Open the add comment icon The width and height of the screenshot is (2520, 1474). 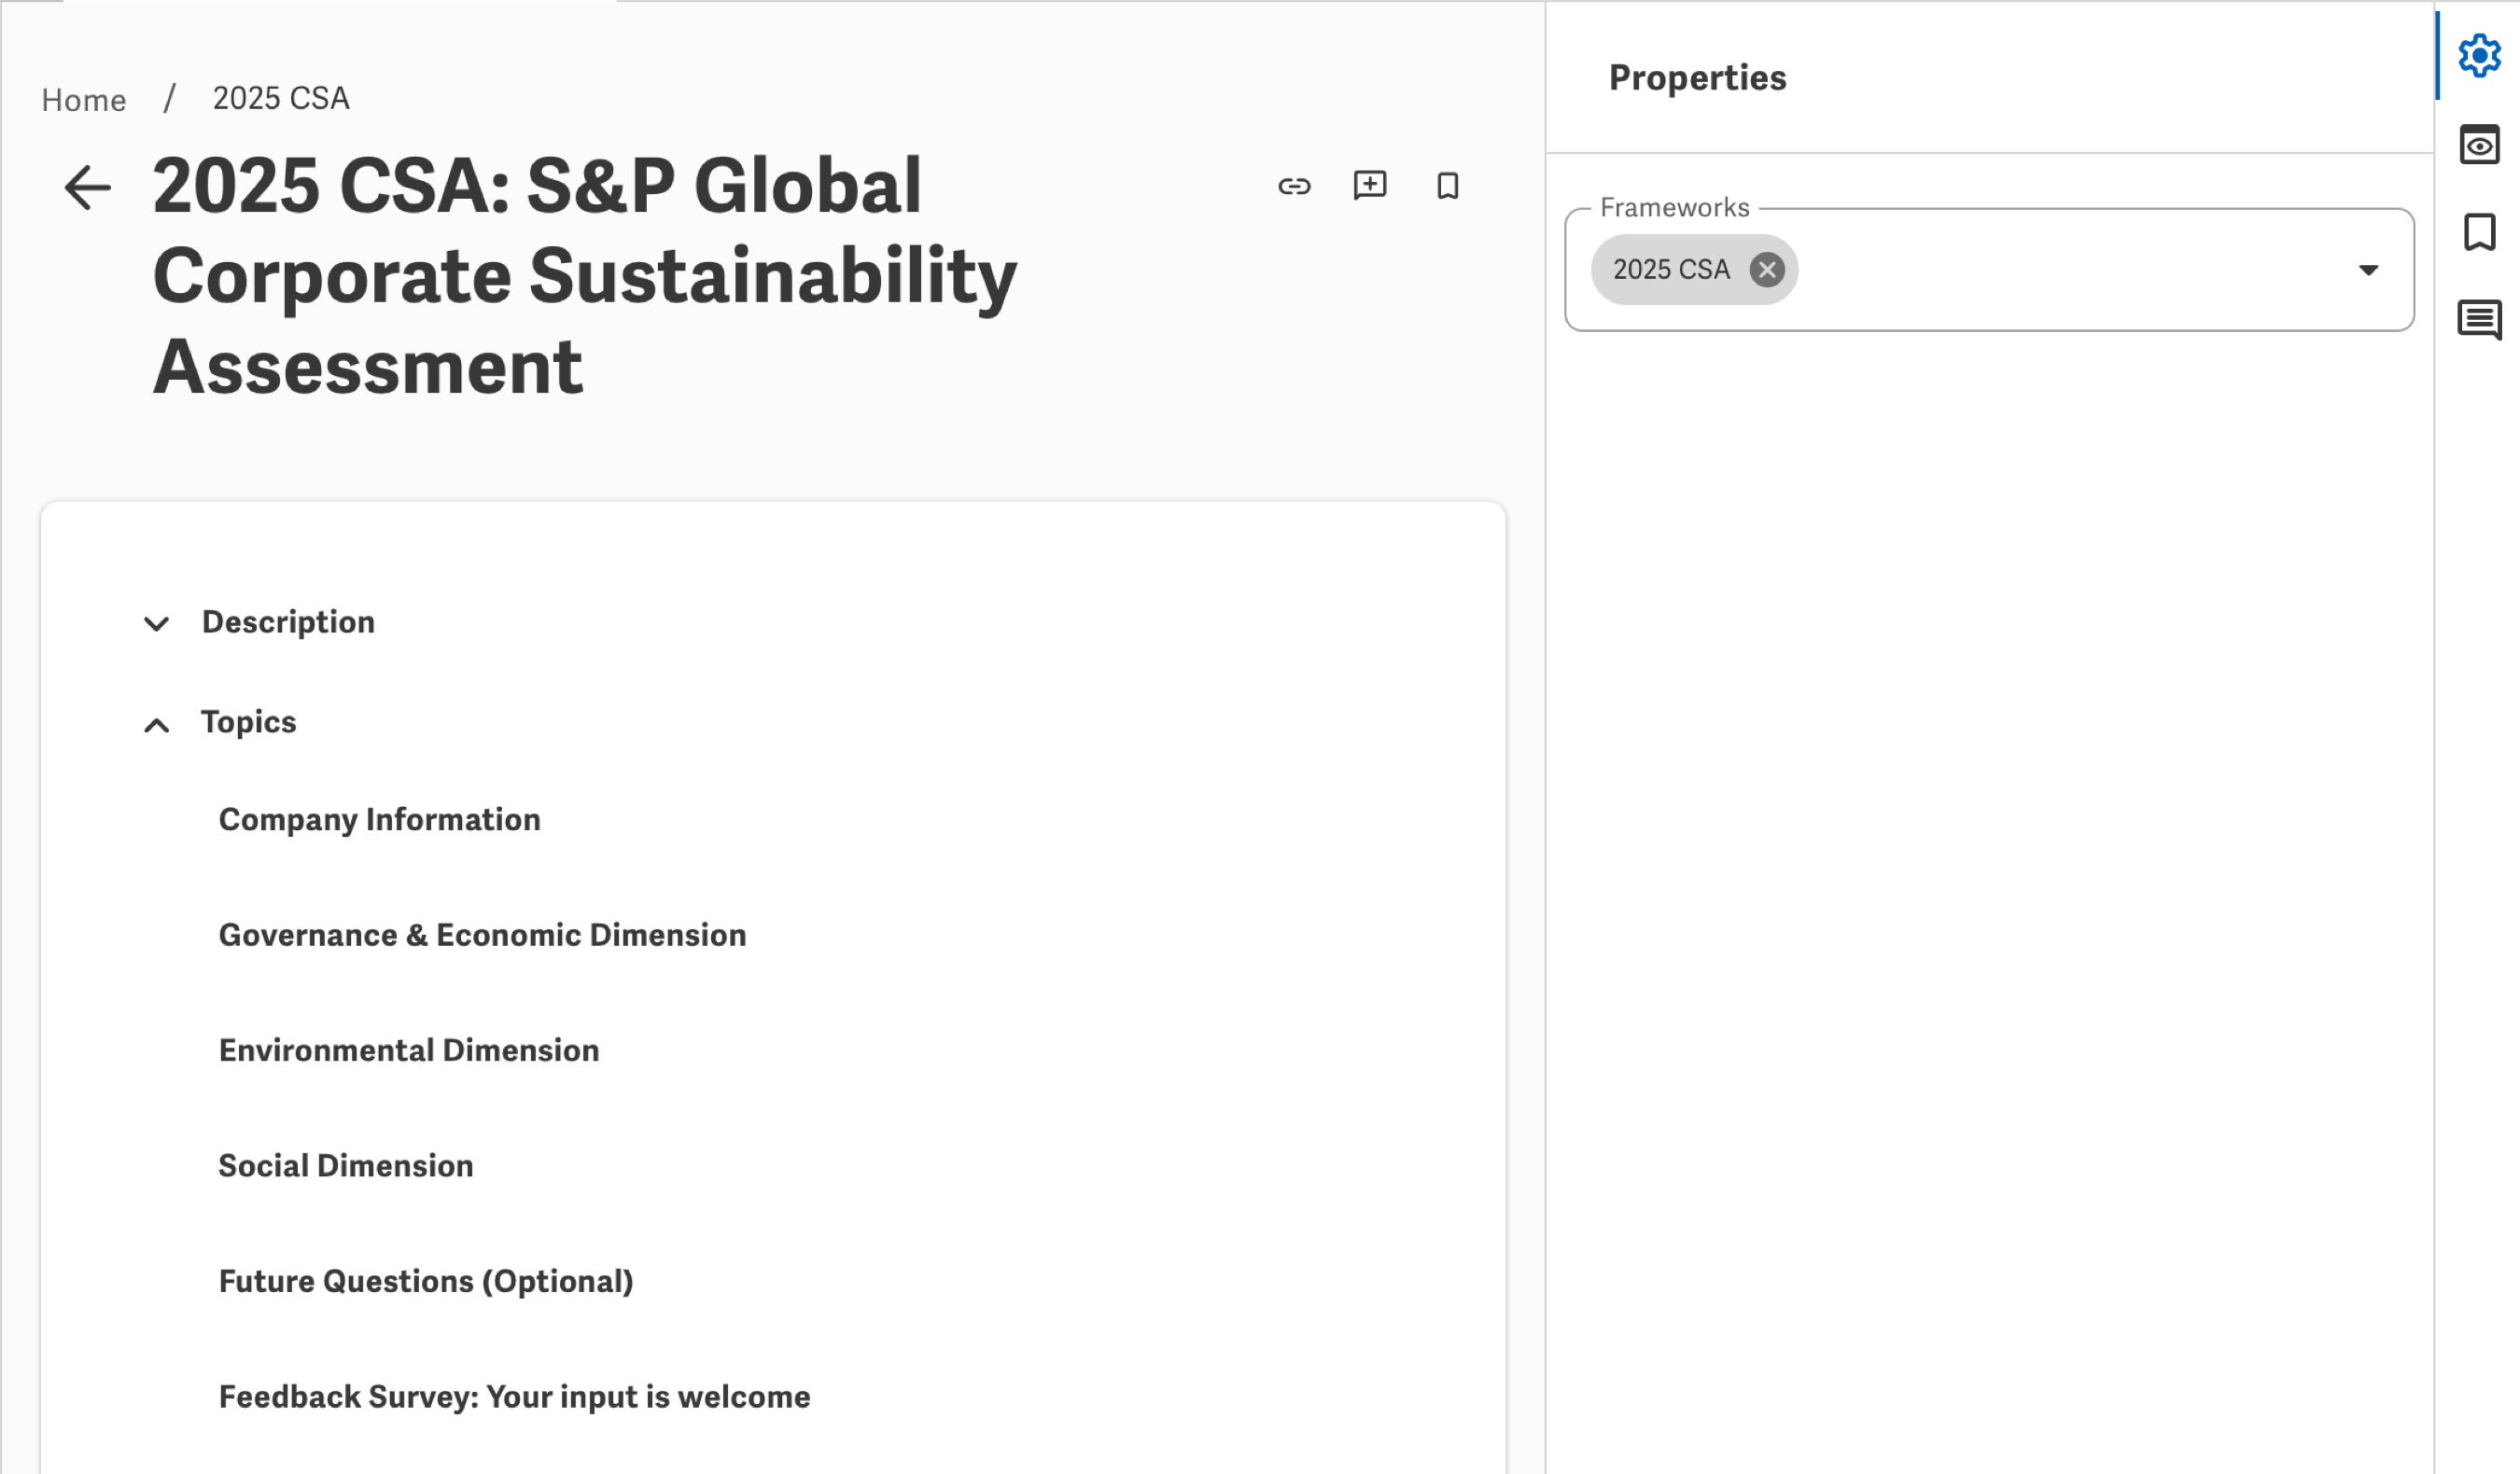point(1370,186)
